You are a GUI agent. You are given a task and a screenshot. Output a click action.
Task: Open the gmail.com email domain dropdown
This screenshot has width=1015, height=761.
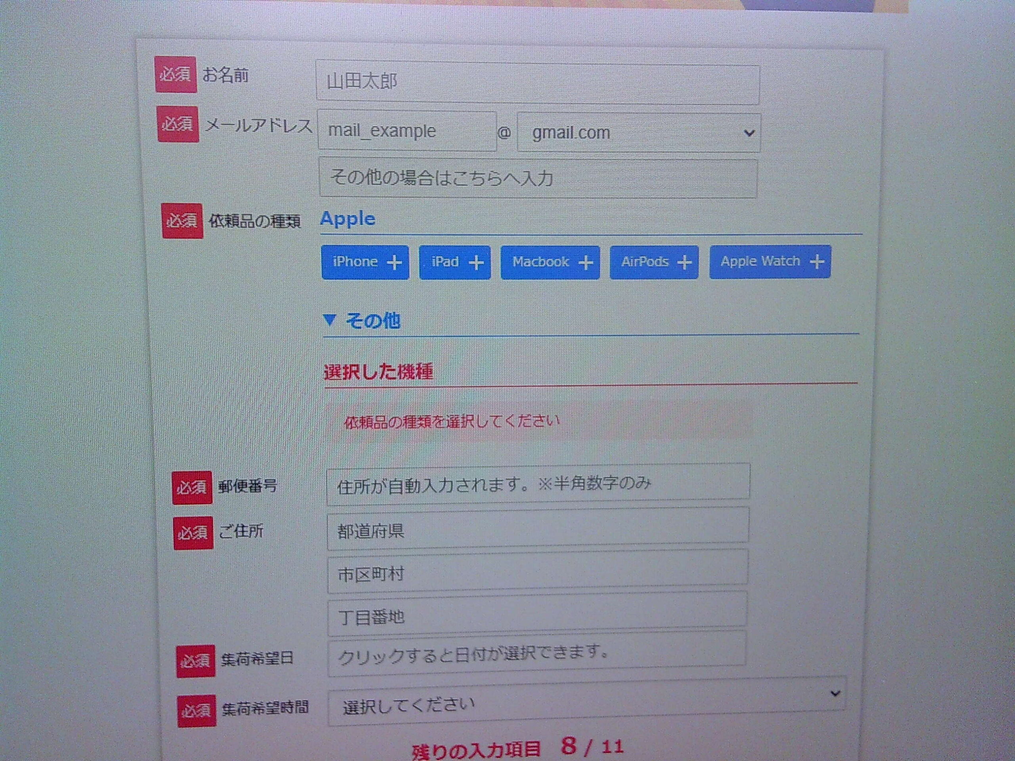639,133
